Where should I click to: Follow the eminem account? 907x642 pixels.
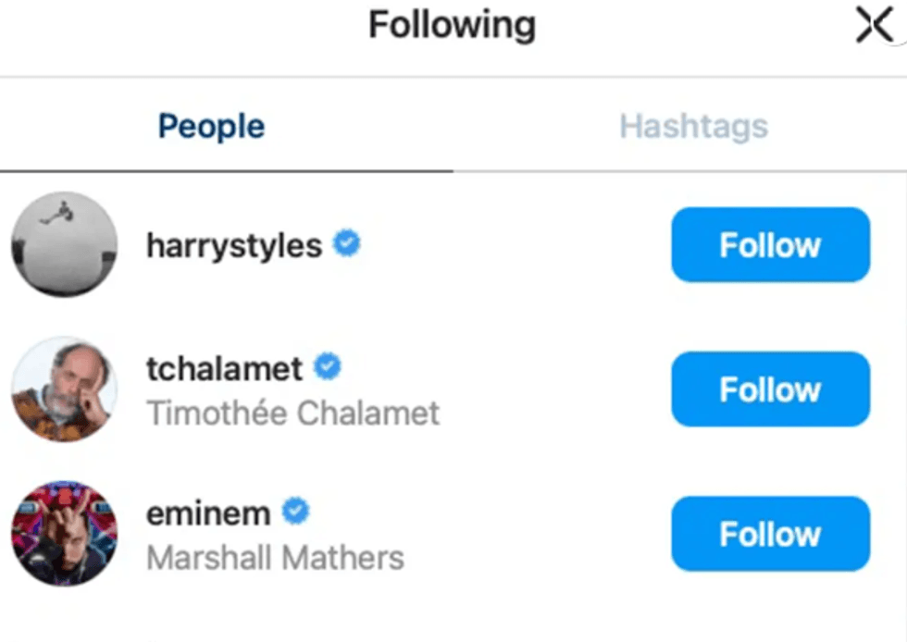pyautogui.click(x=770, y=534)
